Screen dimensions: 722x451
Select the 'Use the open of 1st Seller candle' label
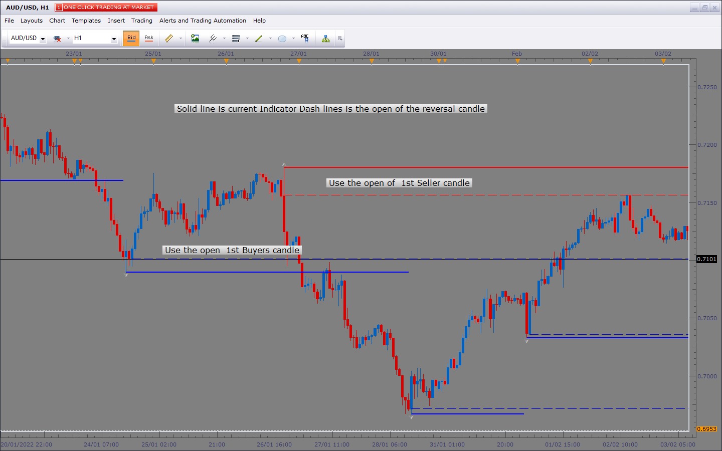[x=399, y=183]
